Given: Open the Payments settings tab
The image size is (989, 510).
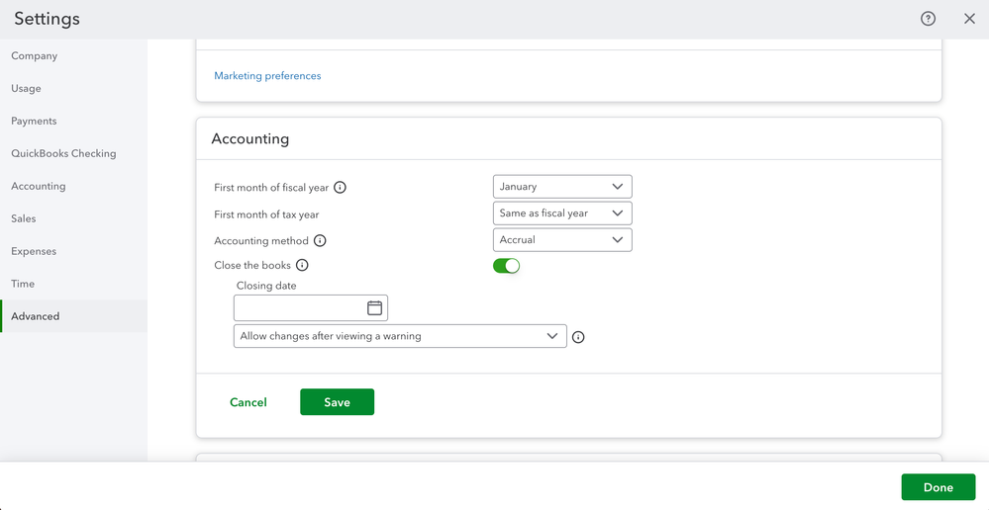Looking at the screenshot, I should 34,122.
